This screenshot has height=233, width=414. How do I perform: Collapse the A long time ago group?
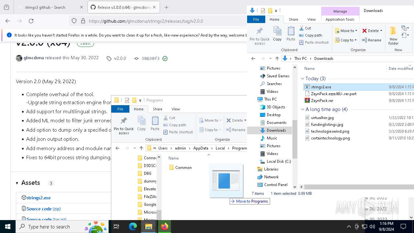click(x=303, y=109)
